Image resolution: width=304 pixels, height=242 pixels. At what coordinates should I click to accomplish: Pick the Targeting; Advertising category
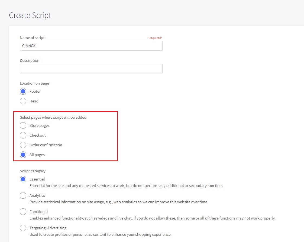[23, 228]
